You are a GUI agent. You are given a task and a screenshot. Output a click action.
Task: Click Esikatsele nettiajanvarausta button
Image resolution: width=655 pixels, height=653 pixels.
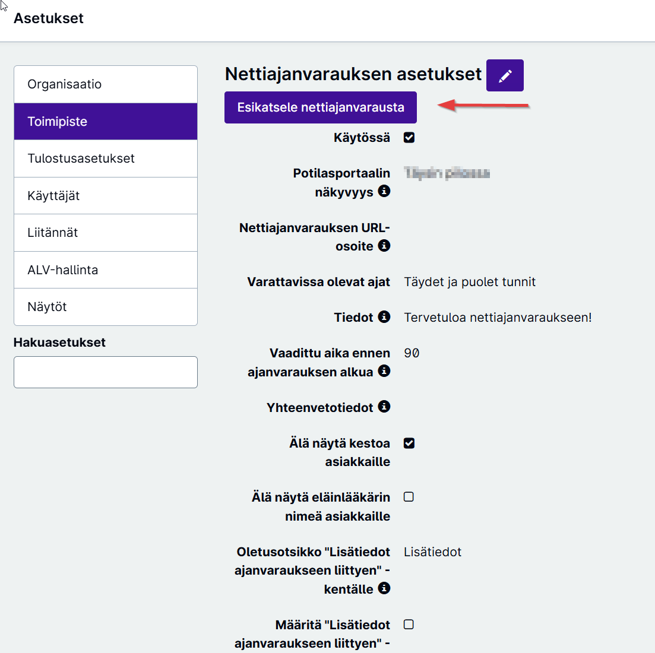pos(321,107)
